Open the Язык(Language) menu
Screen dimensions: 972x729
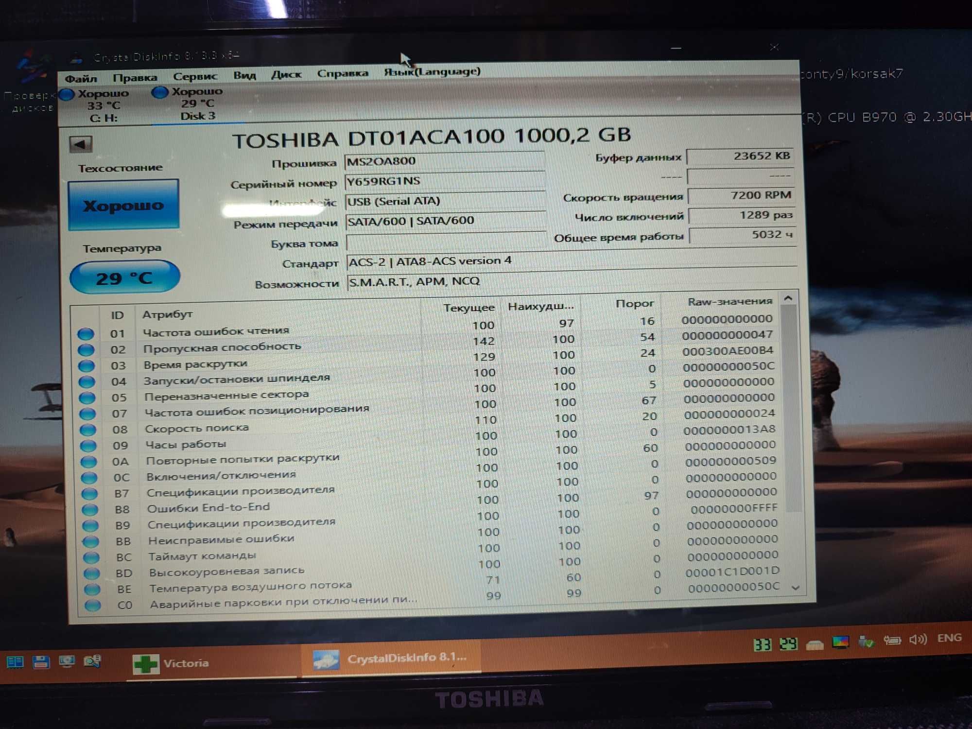click(x=432, y=72)
